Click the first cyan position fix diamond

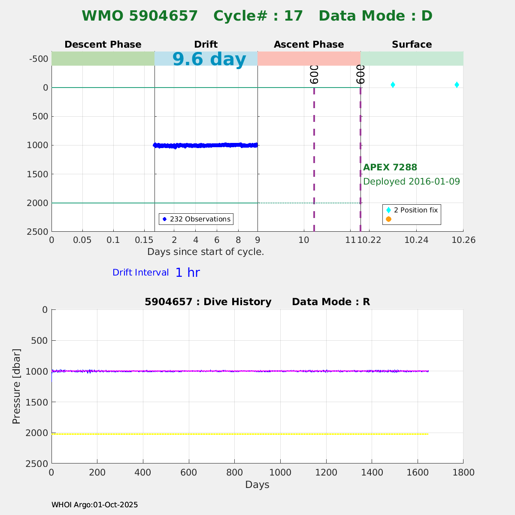click(x=393, y=85)
